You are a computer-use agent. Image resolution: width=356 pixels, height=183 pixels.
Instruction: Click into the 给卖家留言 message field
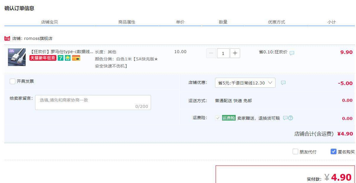pyautogui.click(x=93, y=103)
